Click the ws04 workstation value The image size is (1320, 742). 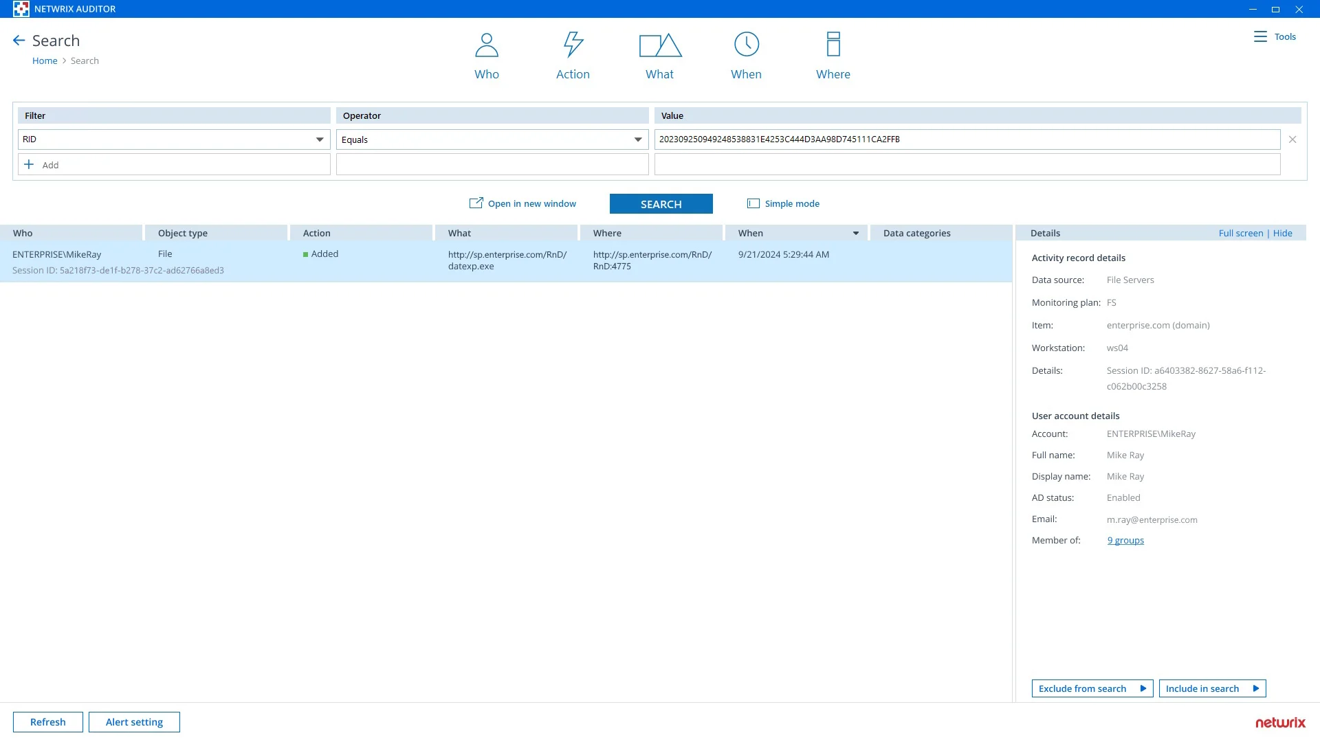tap(1117, 348)
